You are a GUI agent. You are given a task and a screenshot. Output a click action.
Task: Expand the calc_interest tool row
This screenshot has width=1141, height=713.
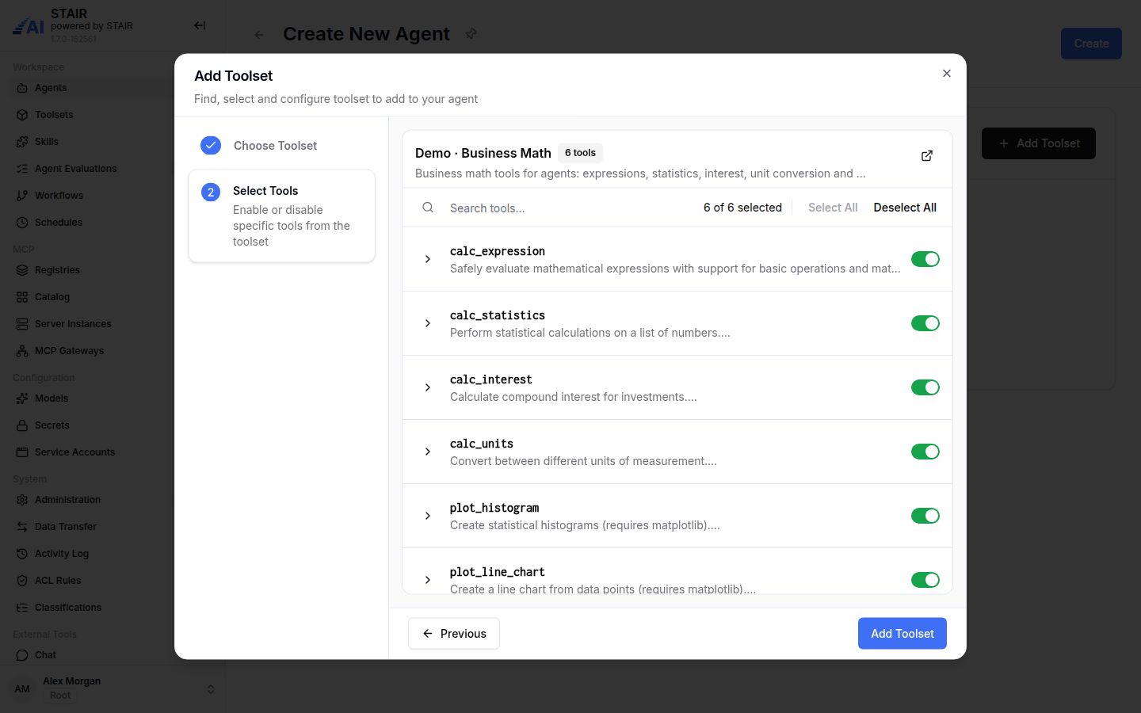click(x=428, y=387)
